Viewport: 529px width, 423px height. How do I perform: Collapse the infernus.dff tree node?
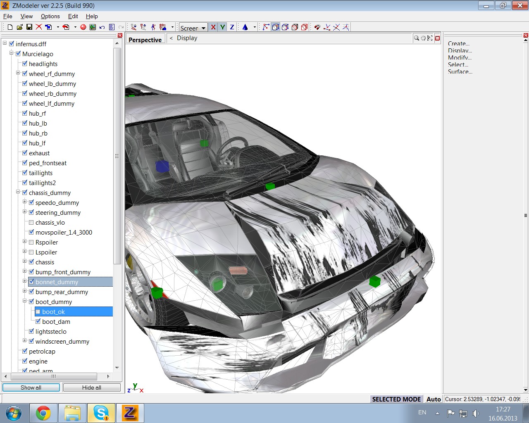(x=5, y=43)
